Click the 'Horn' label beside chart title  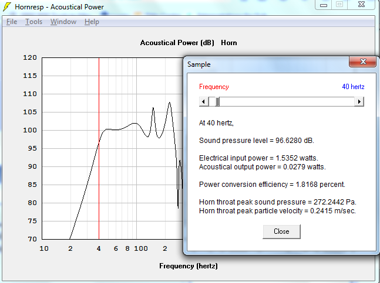[229, 43]
